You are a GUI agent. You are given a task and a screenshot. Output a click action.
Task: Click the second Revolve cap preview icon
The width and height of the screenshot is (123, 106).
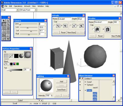click(107, 30)
